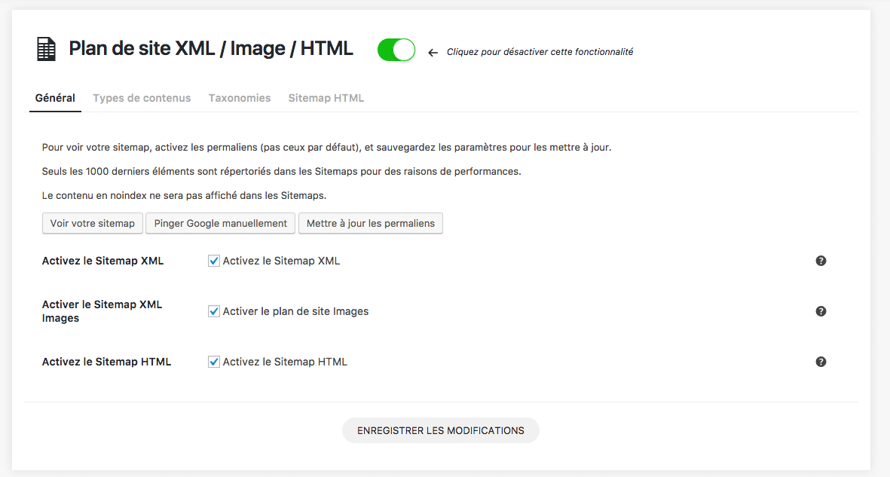Click the bold label 'Activer le Sitemap XML Images'

pos(102,311)
